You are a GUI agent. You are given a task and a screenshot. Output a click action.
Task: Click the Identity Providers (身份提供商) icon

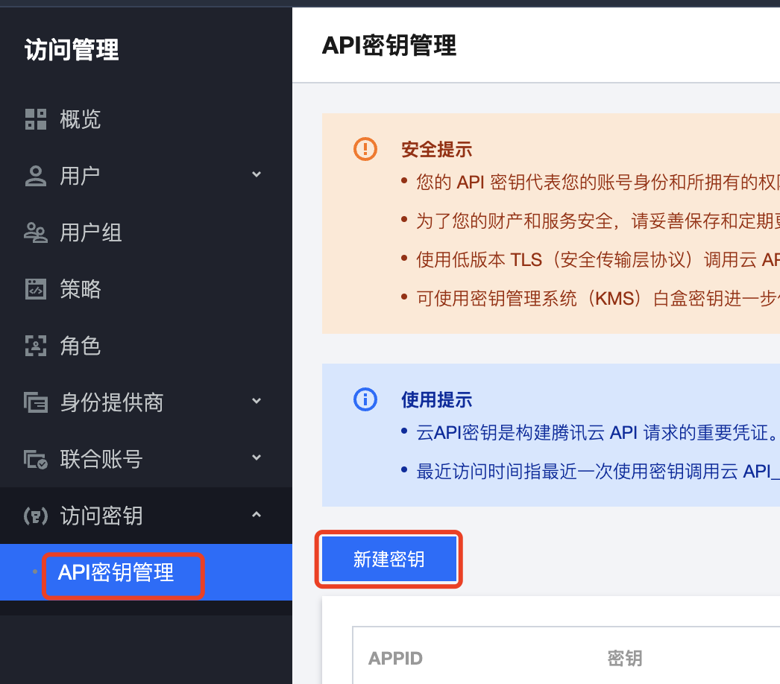tap(35, 402)
